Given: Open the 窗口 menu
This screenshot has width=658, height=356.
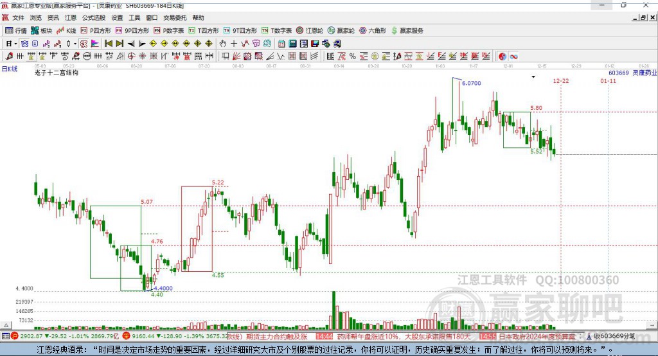Looking at the screenshot, I should [152, 17].
